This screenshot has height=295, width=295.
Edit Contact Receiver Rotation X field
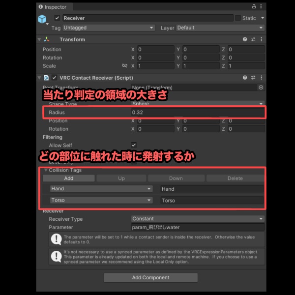(x=156, y=129)
